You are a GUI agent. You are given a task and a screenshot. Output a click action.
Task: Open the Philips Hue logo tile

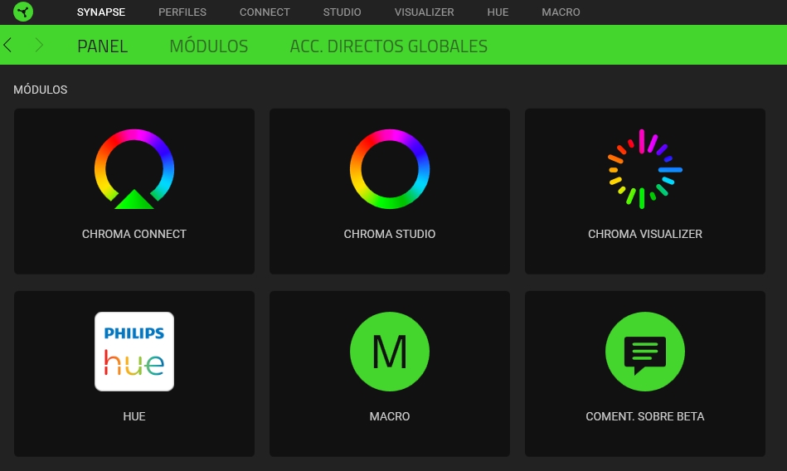tap(134, 352)
